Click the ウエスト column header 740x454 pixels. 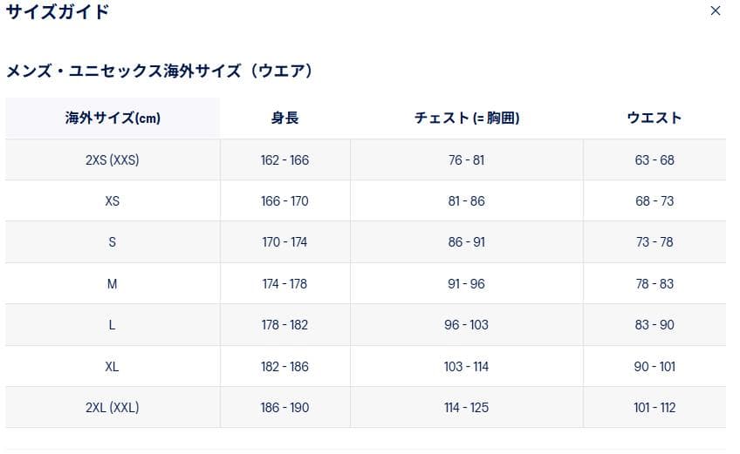[654, 118]
